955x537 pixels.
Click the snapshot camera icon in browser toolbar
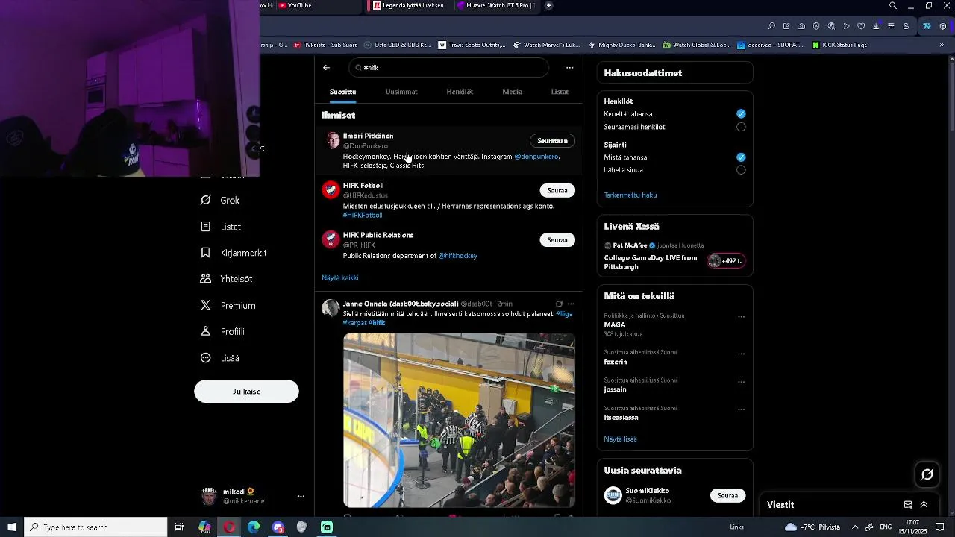tap(801, 26)
